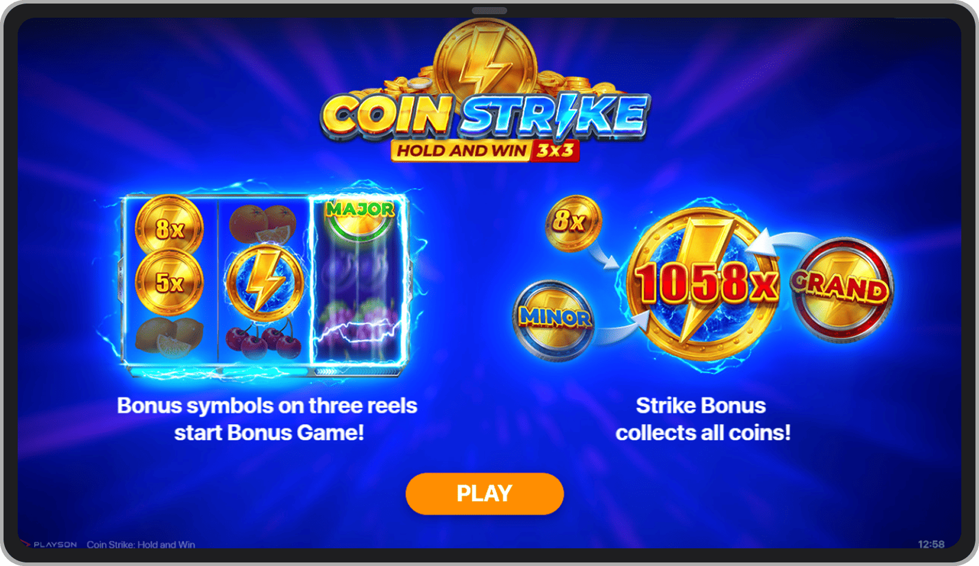Click the MINOR jackpot coin
Image resolution: width=979 pixels, height=566 pixels.
click(x=554, y=320)
